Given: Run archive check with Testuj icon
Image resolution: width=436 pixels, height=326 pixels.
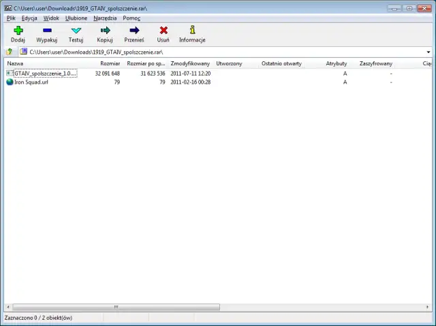Looking at the screenshot, I should 76,31.
